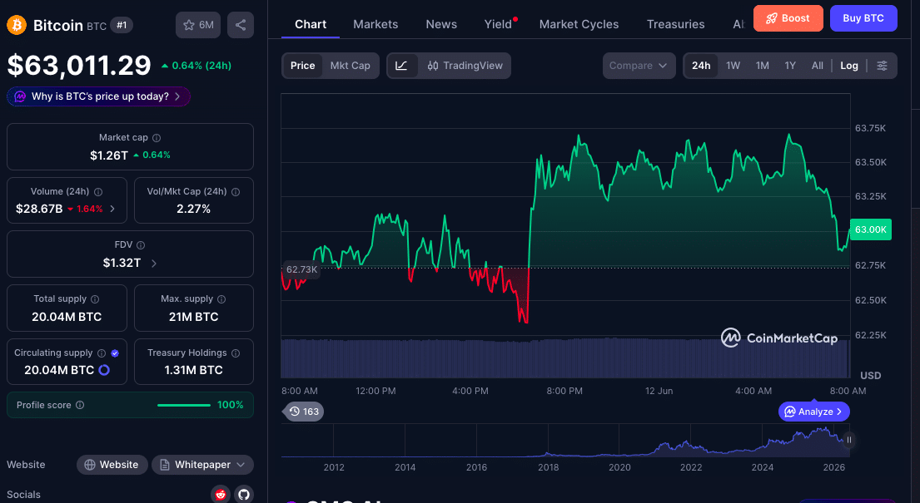Click the pause handle on the range navigator

(x=849, y=440)
